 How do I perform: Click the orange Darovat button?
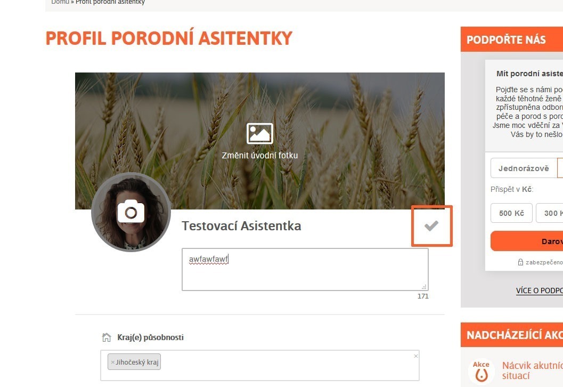click(527, 241)
